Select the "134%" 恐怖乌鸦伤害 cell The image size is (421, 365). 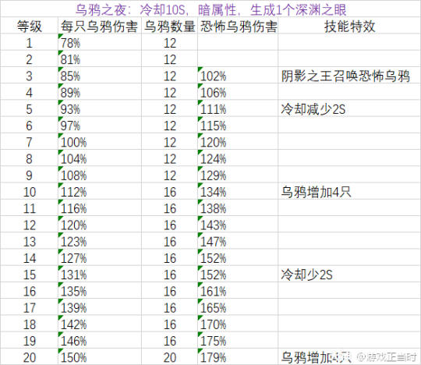[238, 192]
